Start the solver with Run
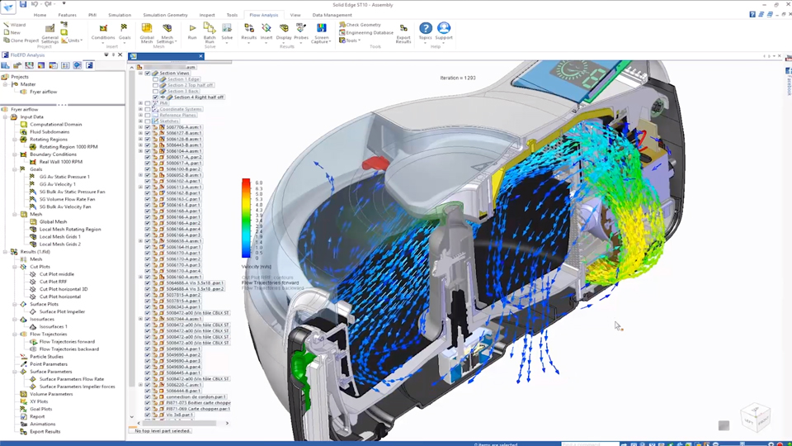The width and height of the screenshot is (792, 446). (192, 32)
